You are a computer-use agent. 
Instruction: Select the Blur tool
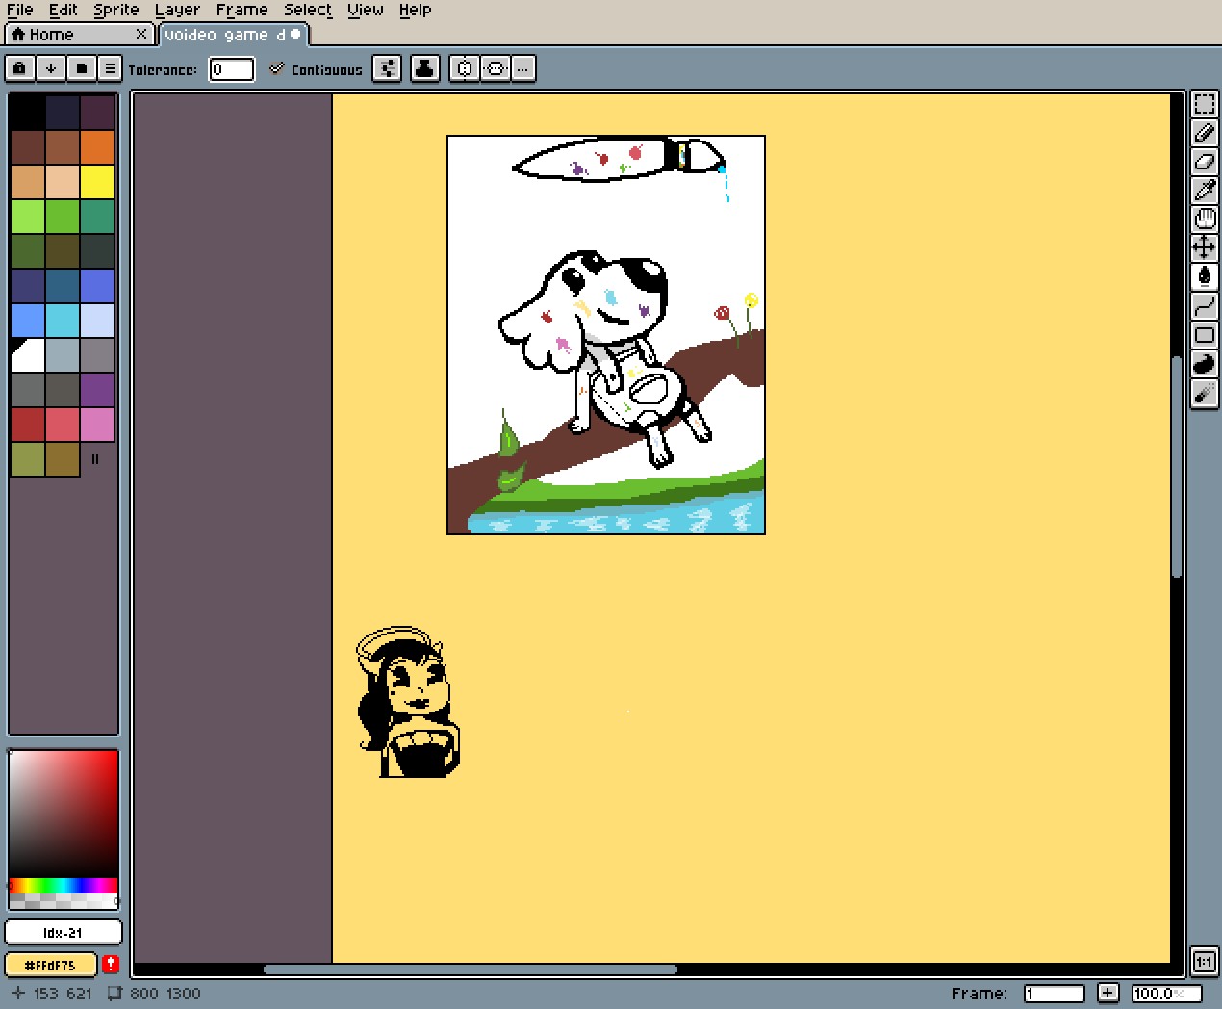[1204, 393]
